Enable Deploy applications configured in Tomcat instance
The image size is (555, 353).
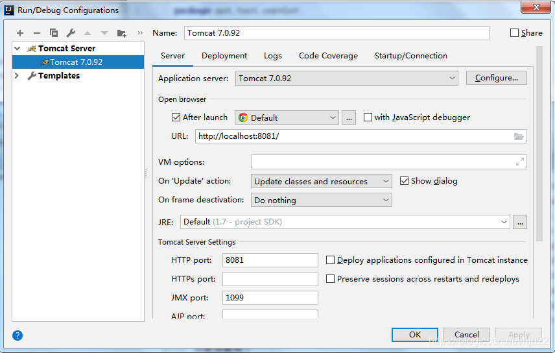point(330,260)
